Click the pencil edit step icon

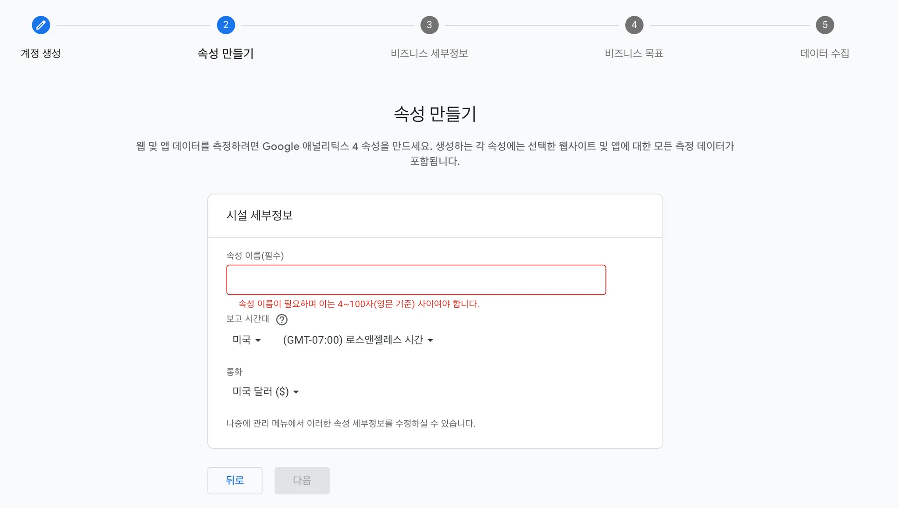(x=41, y=25)
